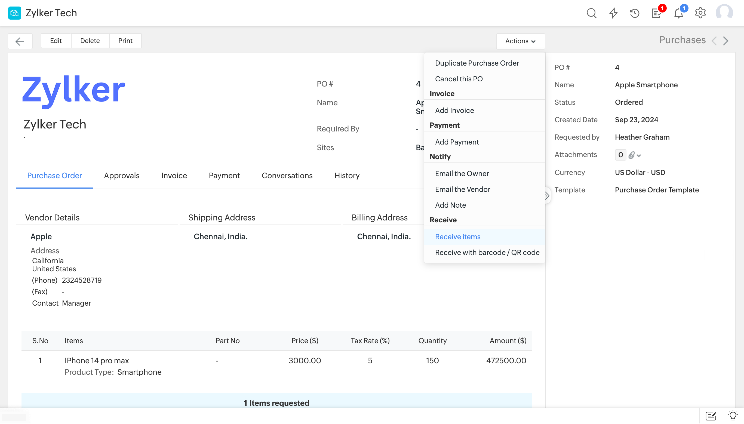Click the note editor icon at bottom
The image size is (744, 424).
point(711,416)
